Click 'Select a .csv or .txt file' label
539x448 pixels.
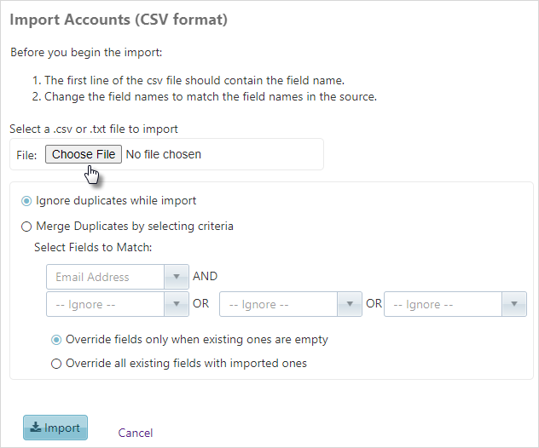pos(94,129)
